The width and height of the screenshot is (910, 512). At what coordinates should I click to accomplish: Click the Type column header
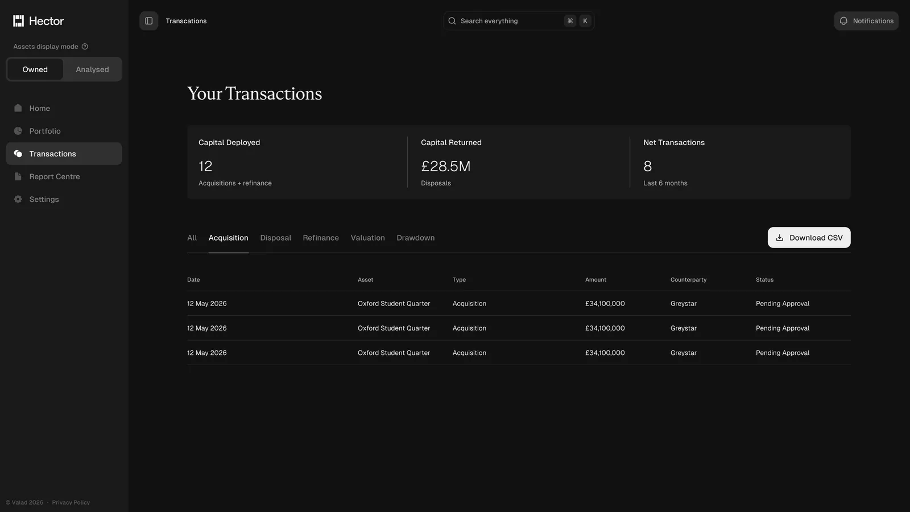coord(459,280)
